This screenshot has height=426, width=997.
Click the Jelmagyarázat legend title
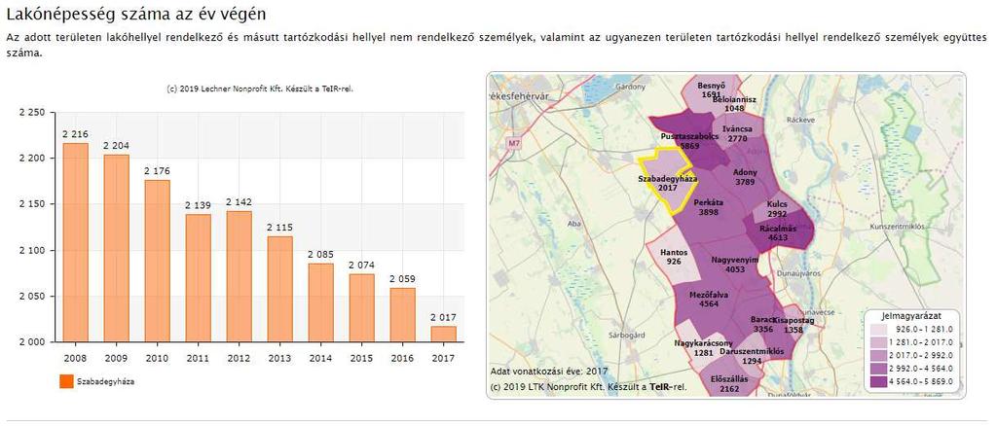coord(911,315)
